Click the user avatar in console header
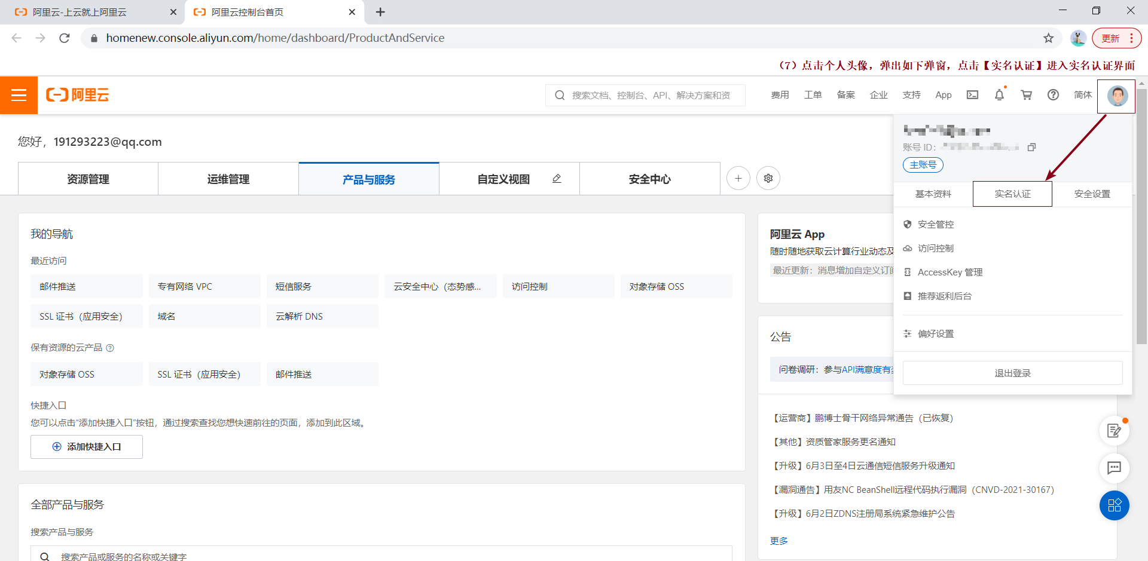Screen dimensions: 1148x561 (1117, 96)
